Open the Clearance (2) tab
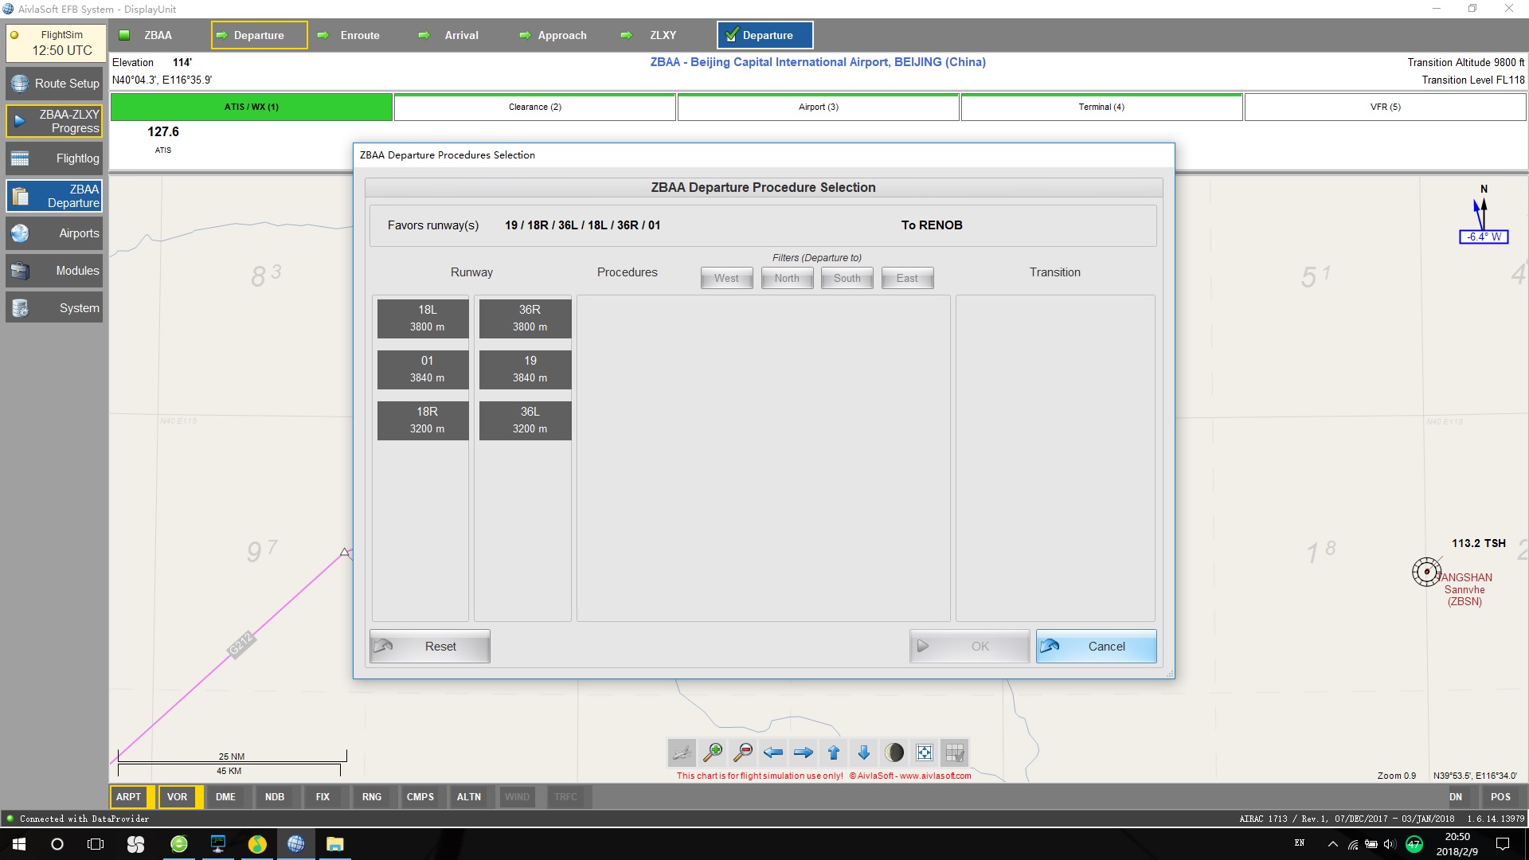1529x860 pixels. [x=536, y=106]
